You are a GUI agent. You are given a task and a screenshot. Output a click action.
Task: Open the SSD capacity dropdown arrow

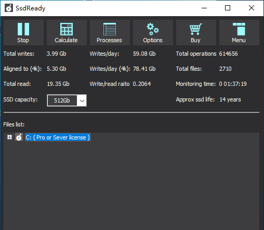(x=82, y=100)
